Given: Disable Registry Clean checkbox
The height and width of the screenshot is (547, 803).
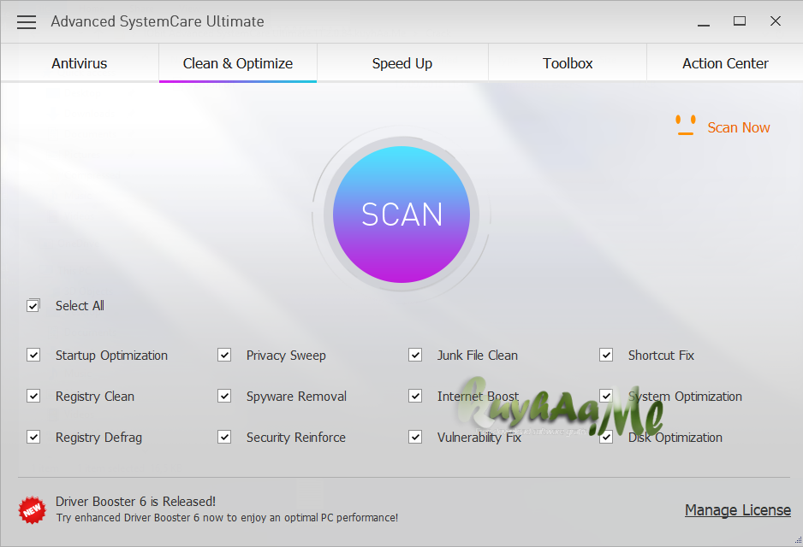Looking at the screenshot, I should 33,396.
